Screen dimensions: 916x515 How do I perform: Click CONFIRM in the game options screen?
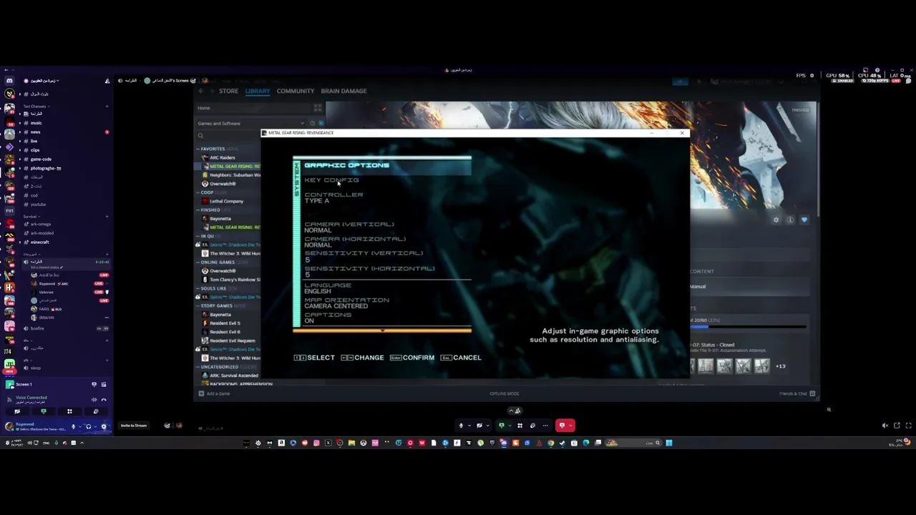(412, 358)
